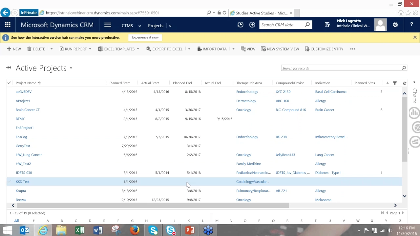Click the horizontal scrollbar right arrow
This screenshot has height=236, width=420.
coord(395,206)
